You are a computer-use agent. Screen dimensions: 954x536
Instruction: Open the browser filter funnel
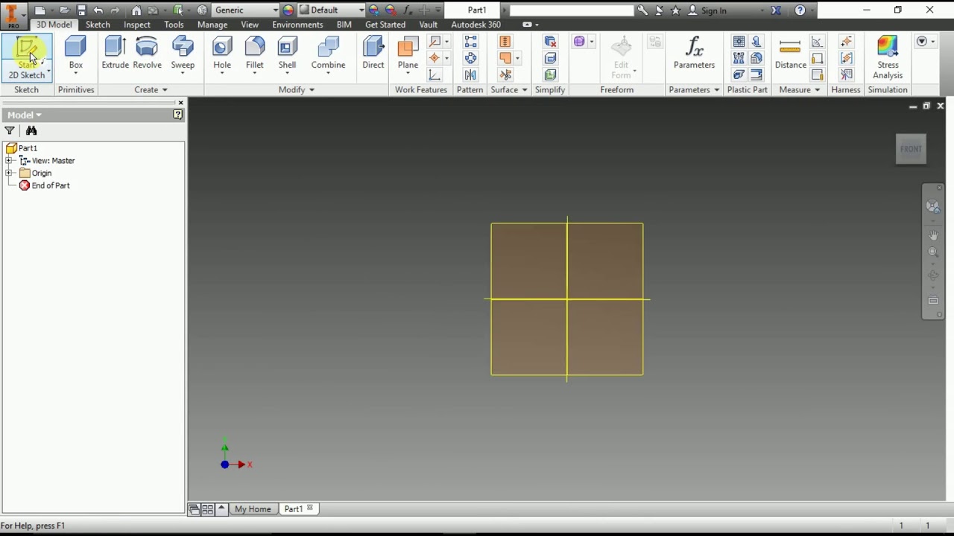pos(10,130)
